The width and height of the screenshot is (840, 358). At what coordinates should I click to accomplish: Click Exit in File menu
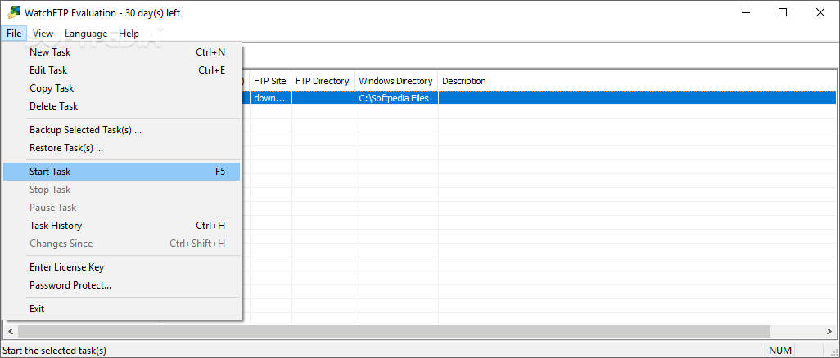[122, 309]
